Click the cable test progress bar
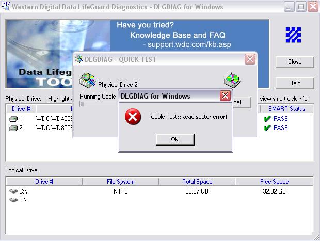The width and height of the screenshot is (320, 241). coord(99,104)
